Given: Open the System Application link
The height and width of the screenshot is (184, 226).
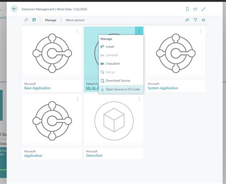Looking at the screenshot, I should (163, 88).
